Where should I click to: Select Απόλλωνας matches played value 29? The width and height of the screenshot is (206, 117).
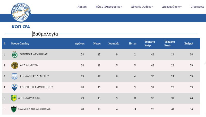82,76
